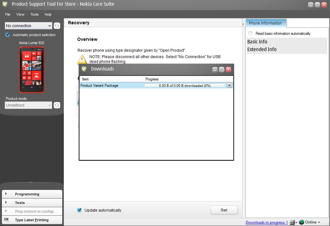Cancel the Product Variant Package download
Screen dimensions: 330x226
(229, 85)
